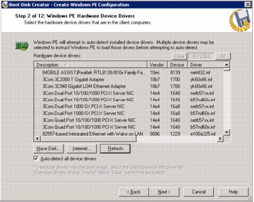Click the floppy disk wizard logo
254x202 pixels.
240,21
